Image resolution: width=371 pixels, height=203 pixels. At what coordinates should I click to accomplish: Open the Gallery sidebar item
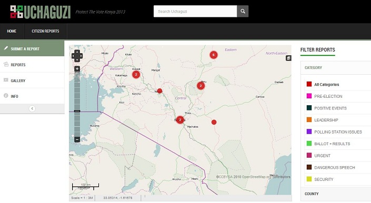[x=32, y=80]
